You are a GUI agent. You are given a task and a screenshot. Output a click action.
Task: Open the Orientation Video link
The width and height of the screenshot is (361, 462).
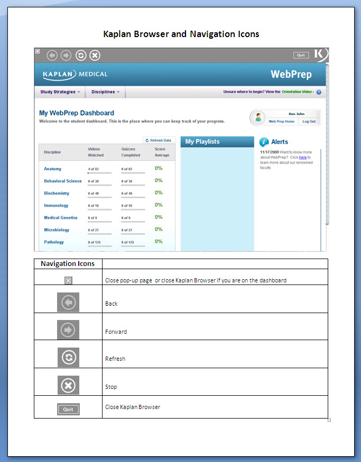coord(297,92)
